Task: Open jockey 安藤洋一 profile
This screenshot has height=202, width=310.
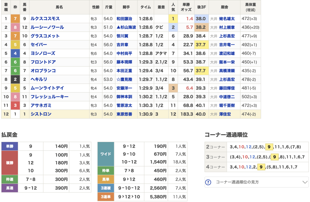Action: pos(124,88)
